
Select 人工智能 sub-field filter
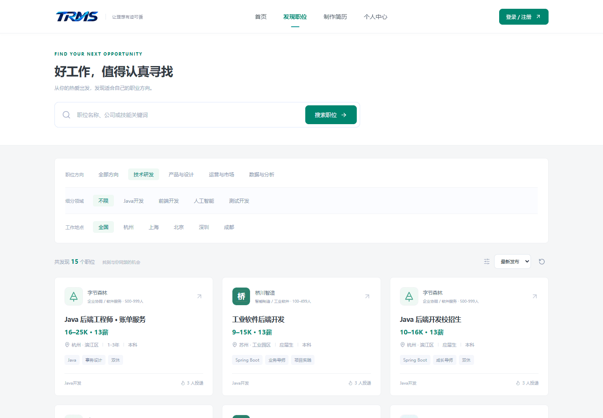[204, 201]
